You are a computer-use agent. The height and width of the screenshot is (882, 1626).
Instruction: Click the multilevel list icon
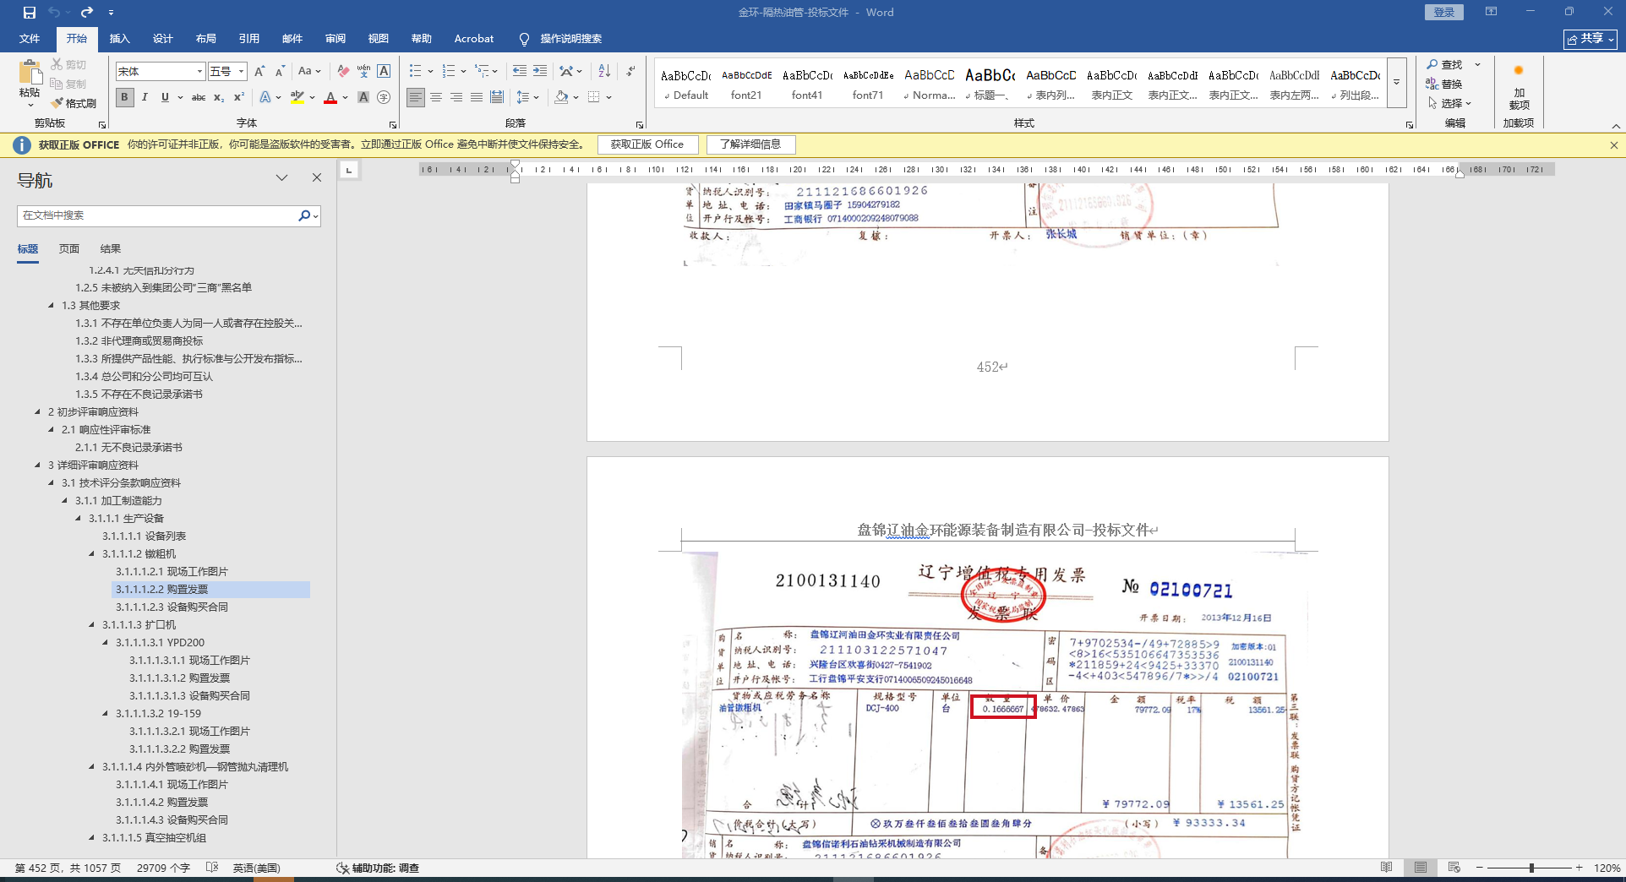coord(481,72)
